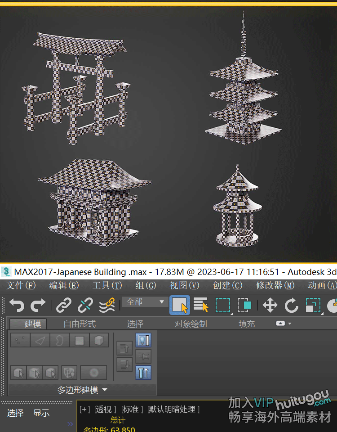Click the 总计 statistics heading

tap(118, 420)
